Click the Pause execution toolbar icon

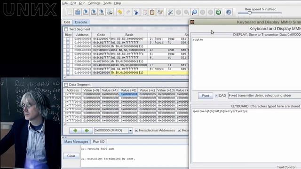[202, 12]
